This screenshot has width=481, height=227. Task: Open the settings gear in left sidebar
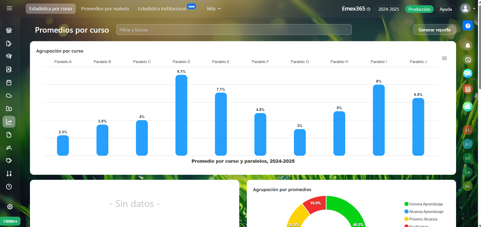pyautogui.click(x=10, y=207)
